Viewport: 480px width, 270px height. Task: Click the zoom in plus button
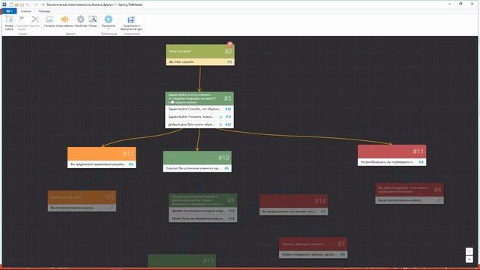tap(469, 251)
